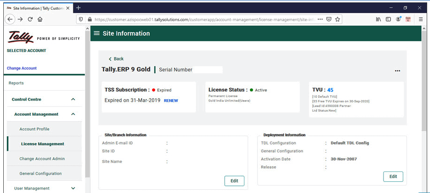The height and width of the screenshot is (193, 430).
Task: Open the three-dot more options menu
Action: [x=398, y=71]
